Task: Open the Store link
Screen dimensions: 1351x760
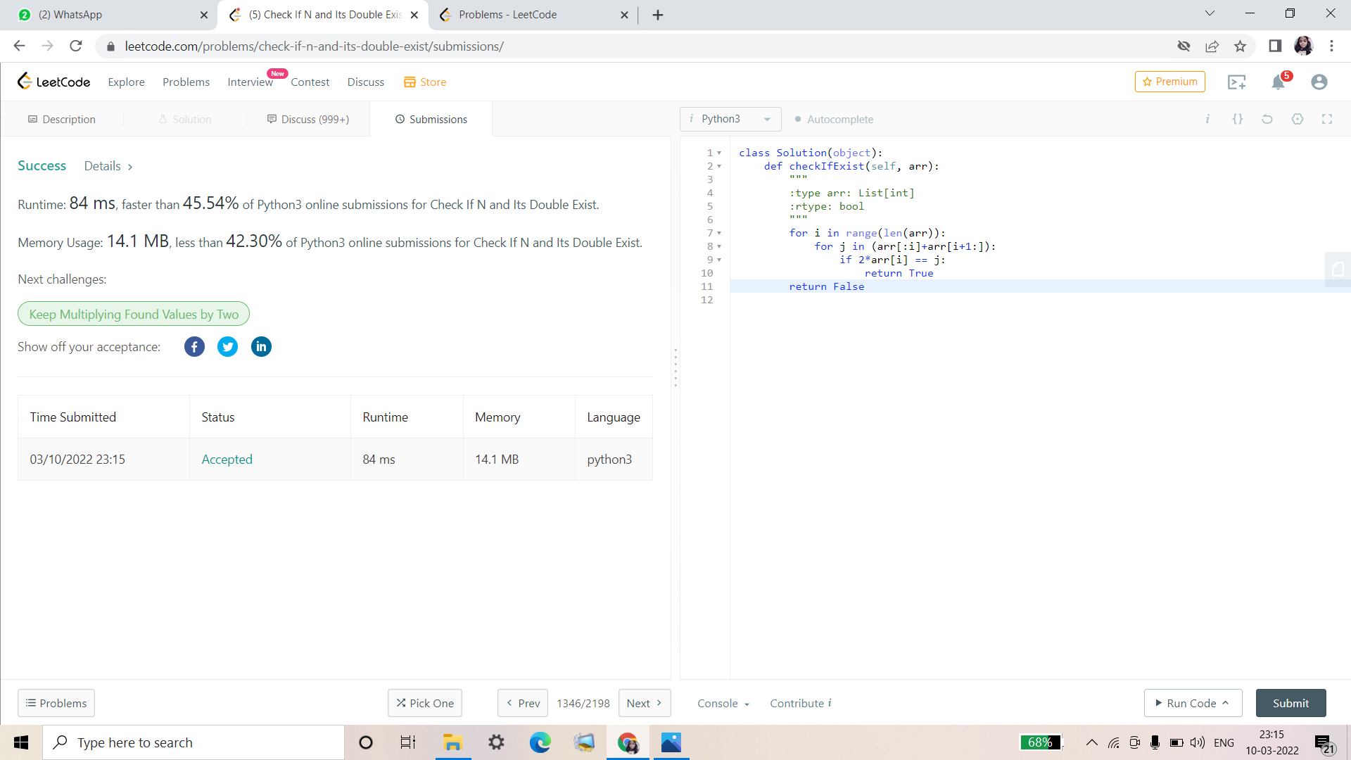Action: point(425,82)
